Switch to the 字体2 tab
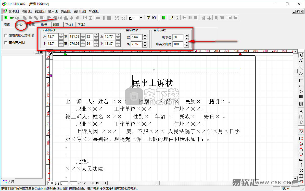305x191 pixels. [x=82, y=25]
